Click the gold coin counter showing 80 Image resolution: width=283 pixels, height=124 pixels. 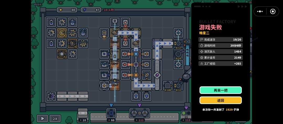pyautogui.click(x=67, y=10)
